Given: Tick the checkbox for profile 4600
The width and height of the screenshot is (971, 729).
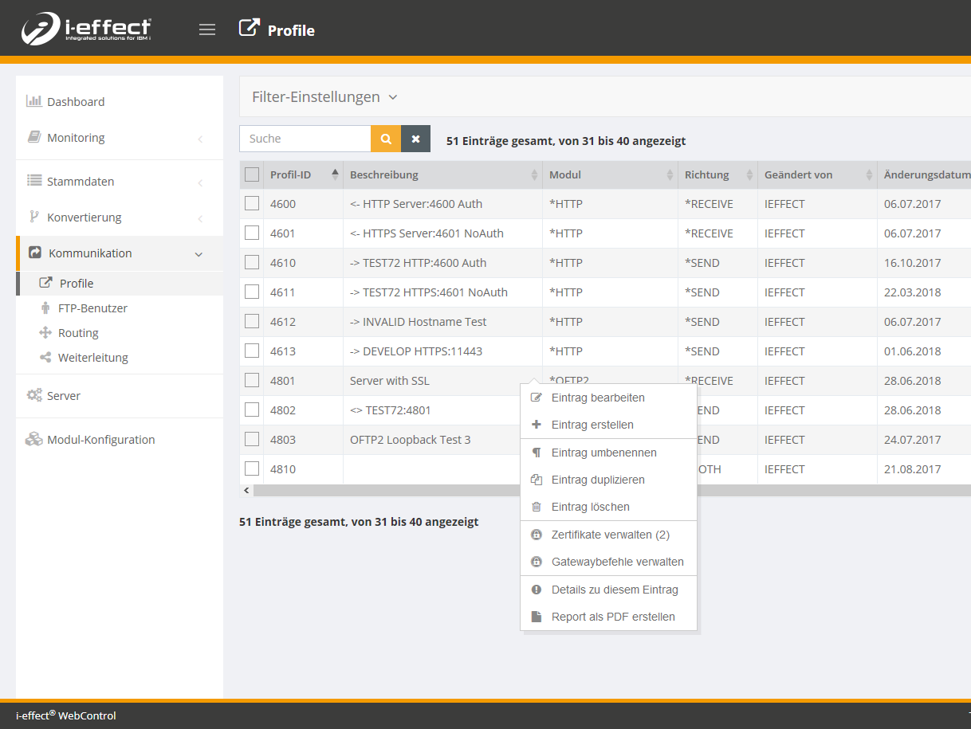Looking at the screenshot, I should (x=252, y=204).
